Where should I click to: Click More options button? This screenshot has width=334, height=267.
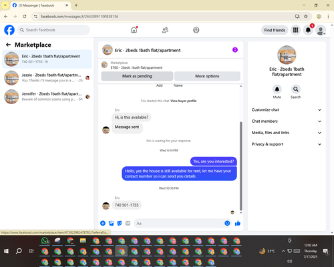207,76
